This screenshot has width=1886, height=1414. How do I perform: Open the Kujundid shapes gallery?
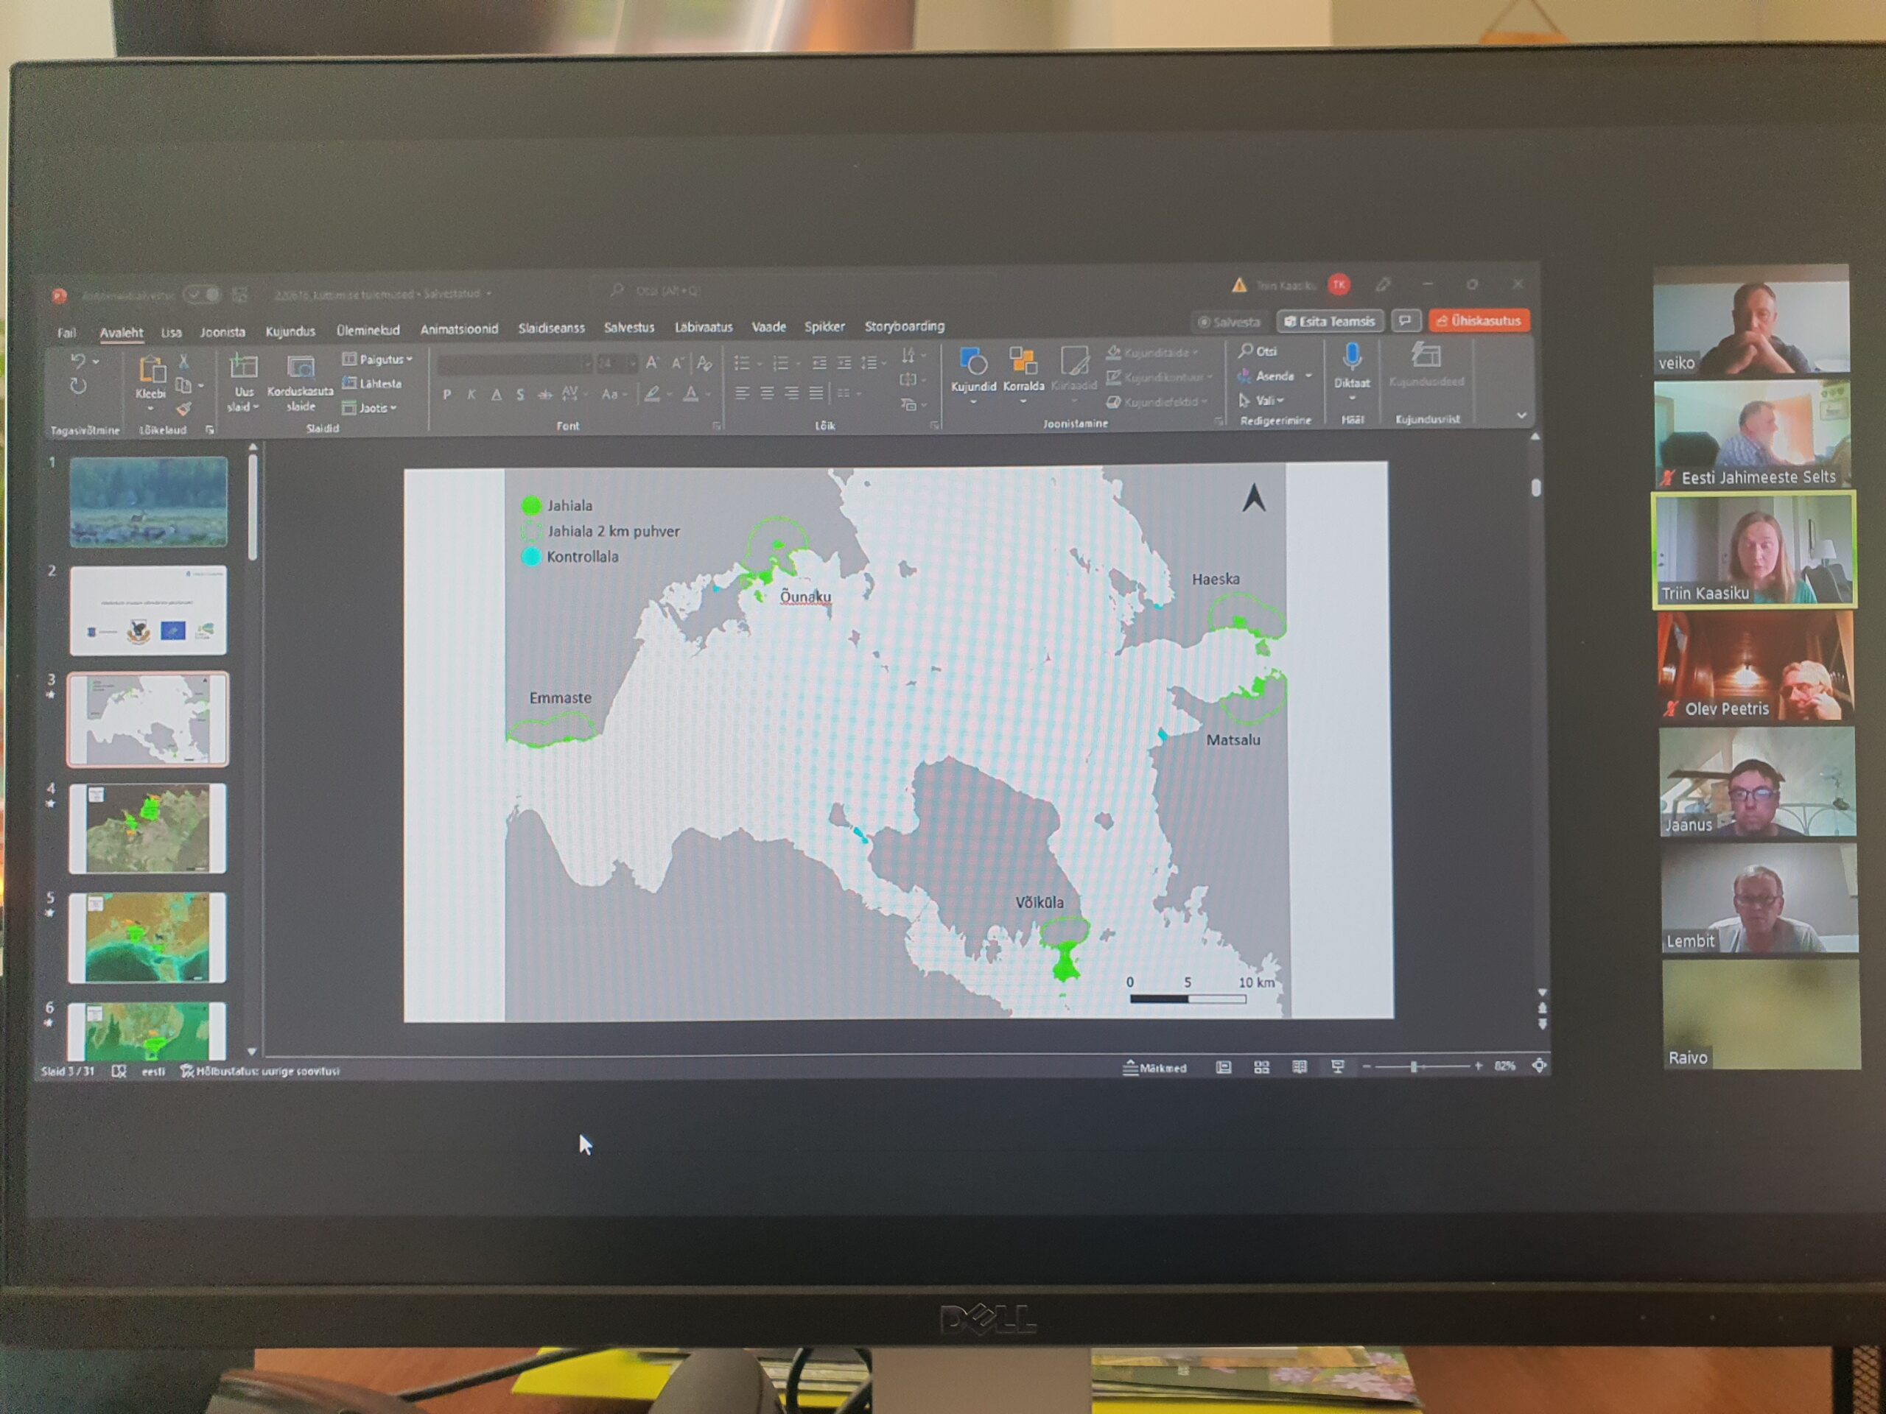(x=973, y=363)
